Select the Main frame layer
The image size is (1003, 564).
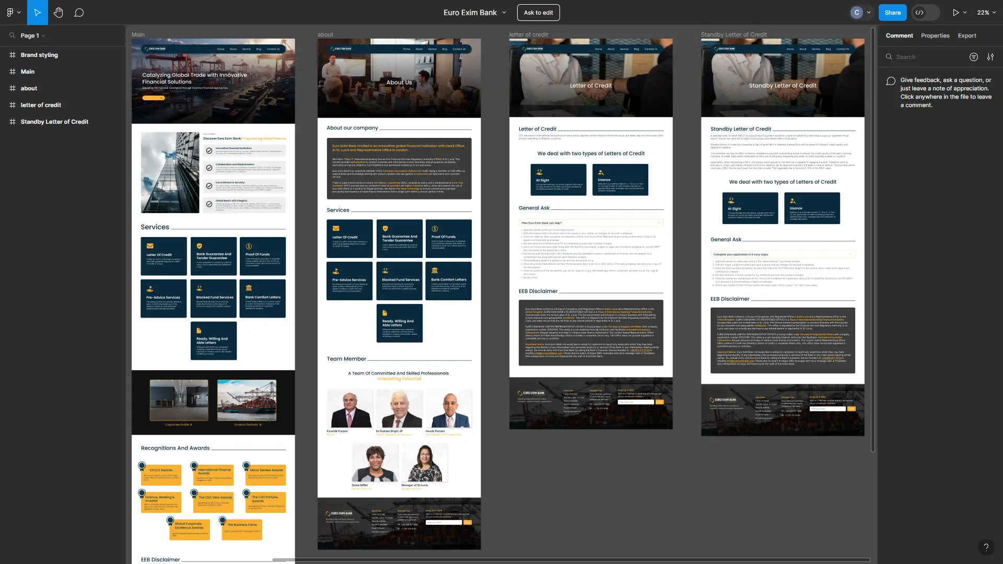click(x=28, y=72)
